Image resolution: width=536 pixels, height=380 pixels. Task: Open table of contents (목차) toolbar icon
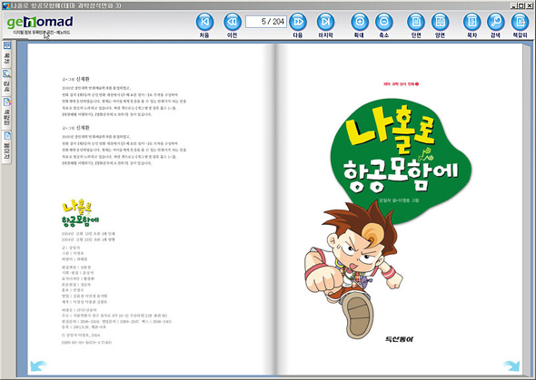472,22
